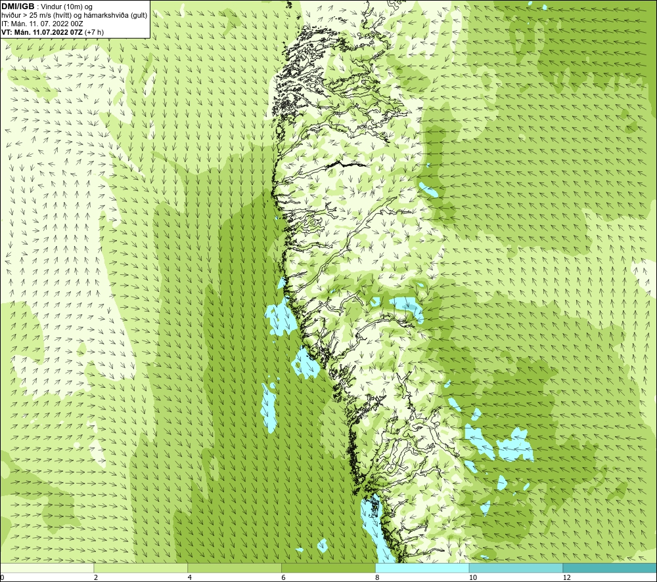The height and width of the screenshot is (582, 657).
Task: Click the IT initial time line
Action: click(x=42, y=24)
